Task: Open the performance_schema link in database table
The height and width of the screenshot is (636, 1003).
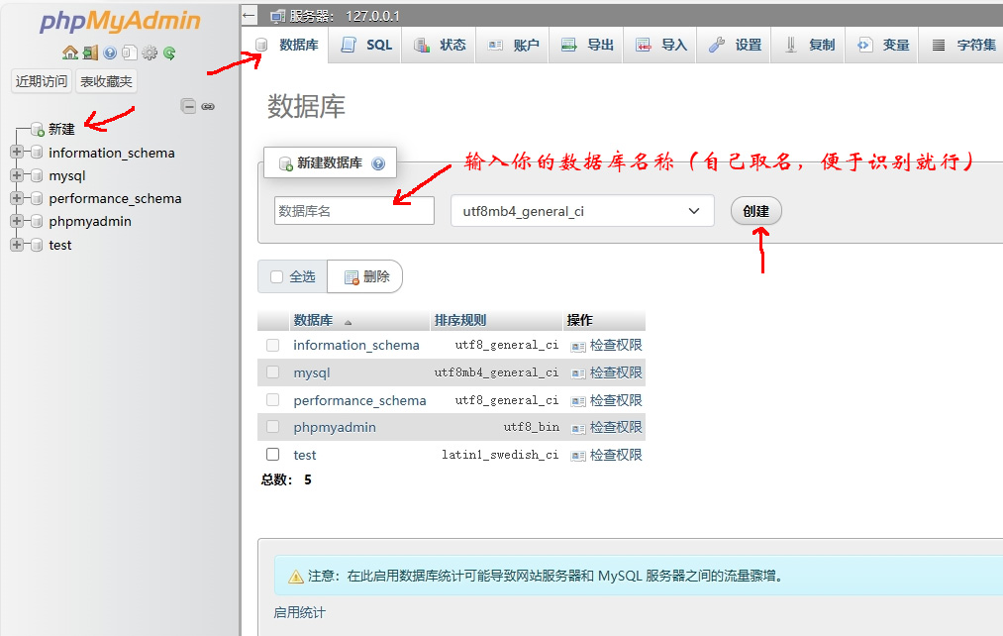Action: 359,400
